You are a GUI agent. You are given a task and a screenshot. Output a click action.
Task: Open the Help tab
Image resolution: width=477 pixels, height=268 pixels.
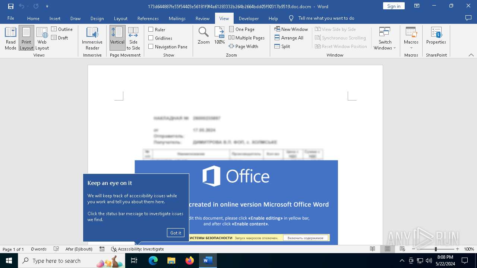(273, 18)
